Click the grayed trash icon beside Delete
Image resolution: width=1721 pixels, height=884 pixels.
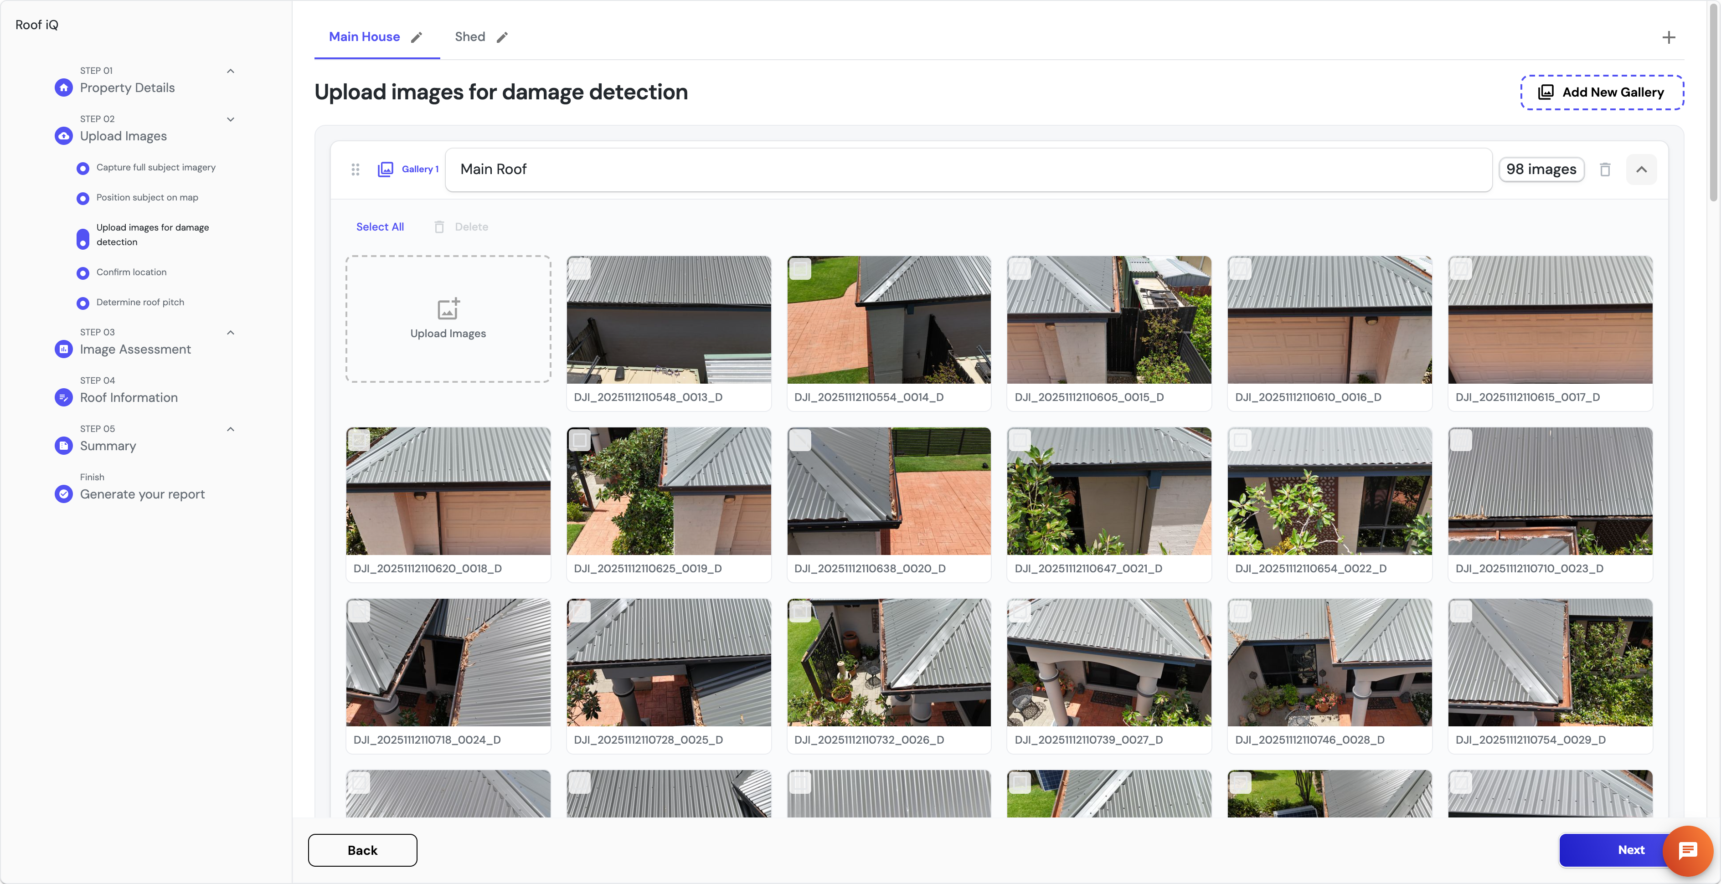coord(439,227)
